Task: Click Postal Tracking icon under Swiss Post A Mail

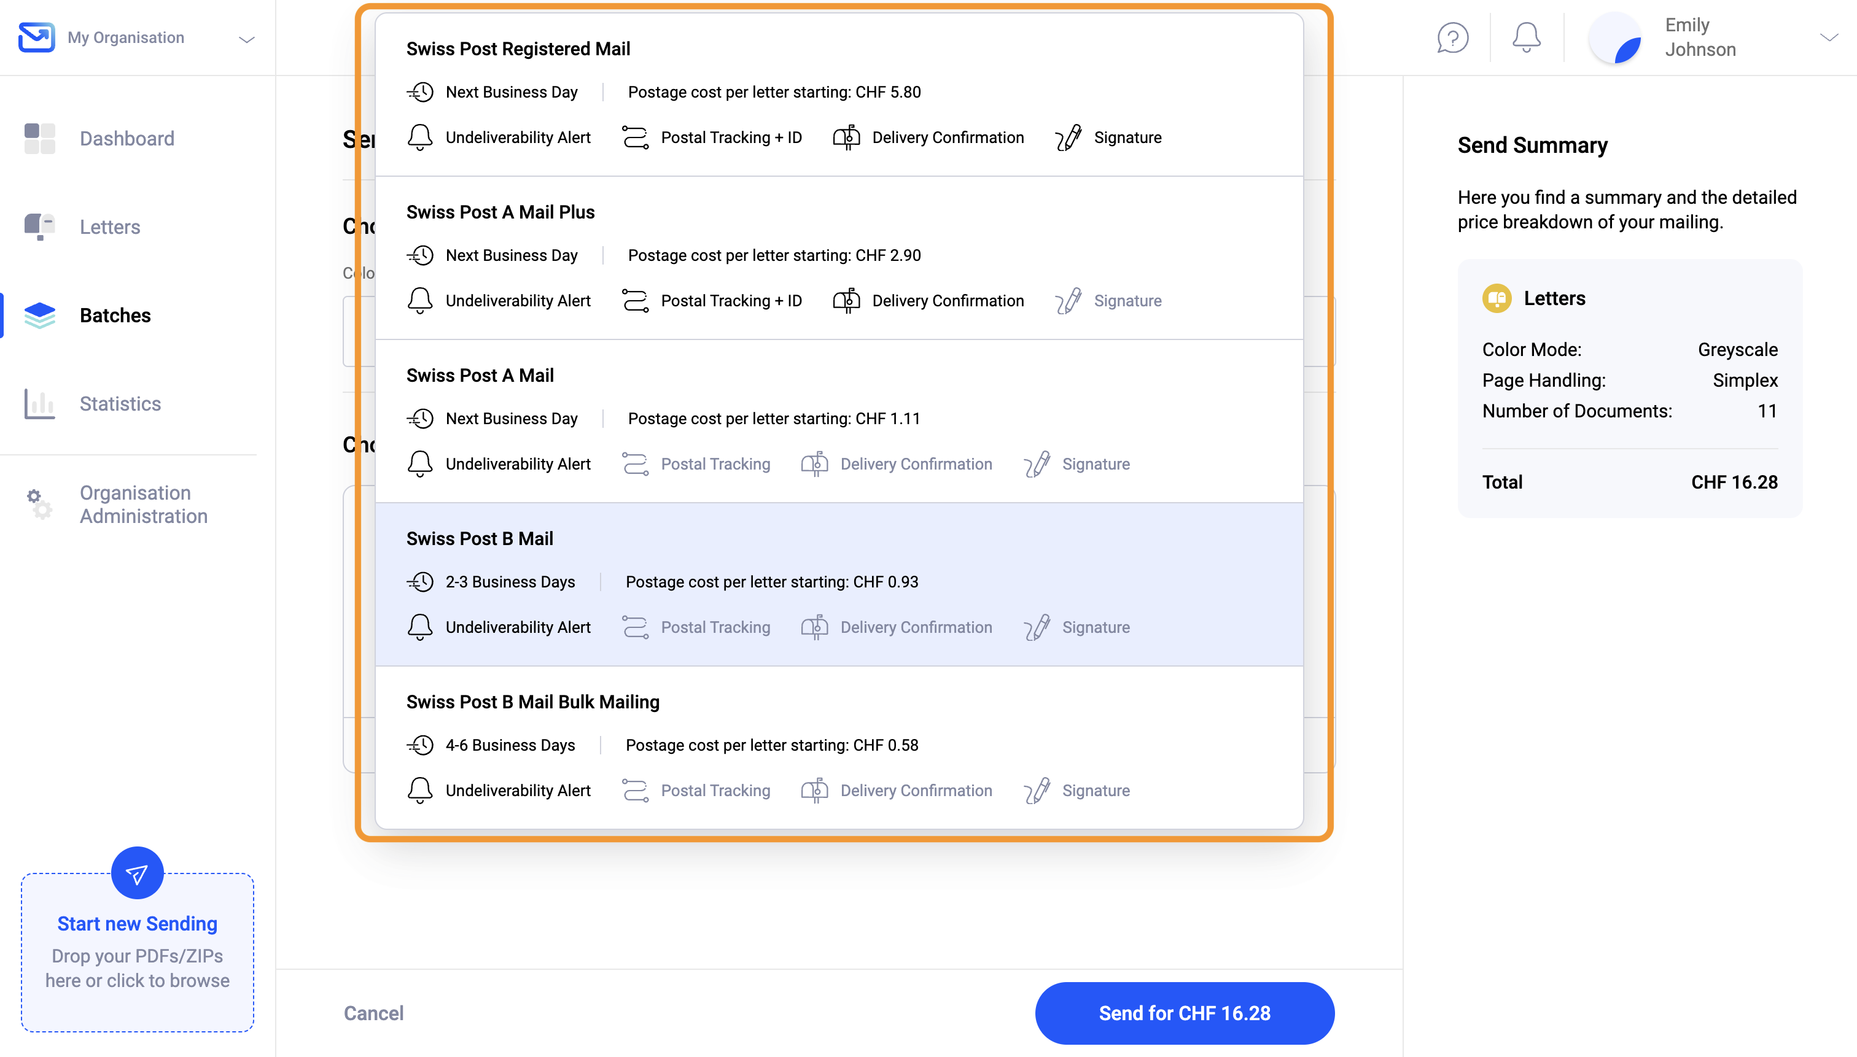Action: tap(636, 464)
